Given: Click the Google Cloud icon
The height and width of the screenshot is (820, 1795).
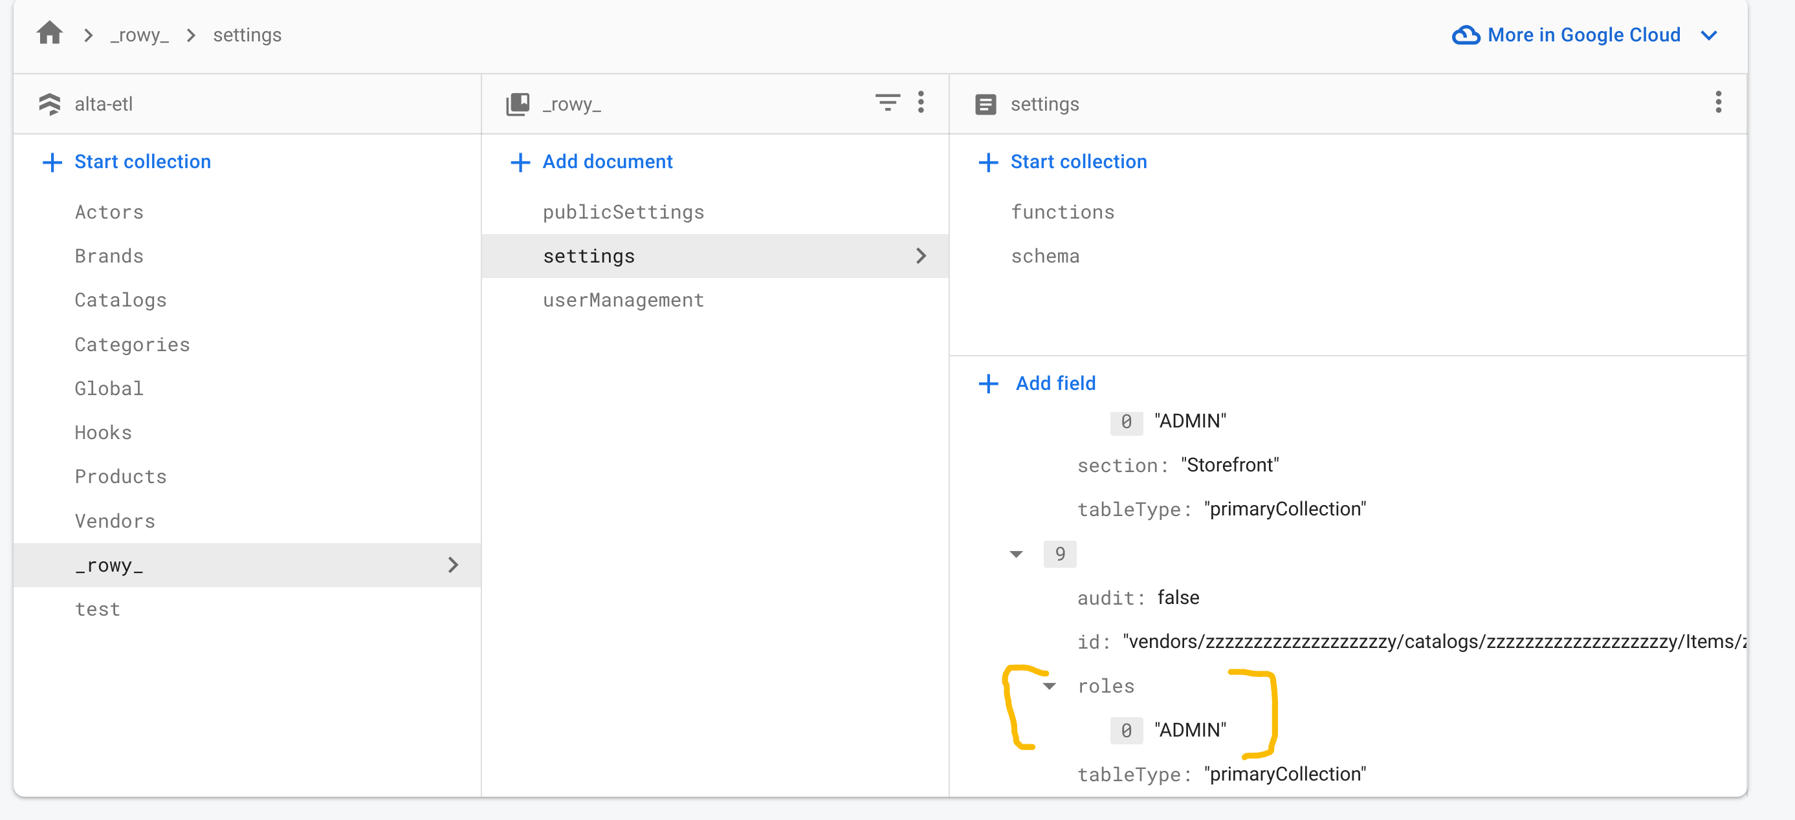Looking at the screenshot, I should point(1466,35).
